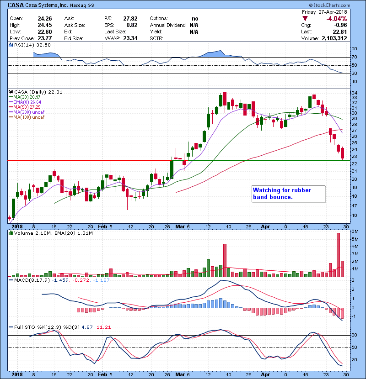Click the Nasdaq GS exchange label

[82, 5]
